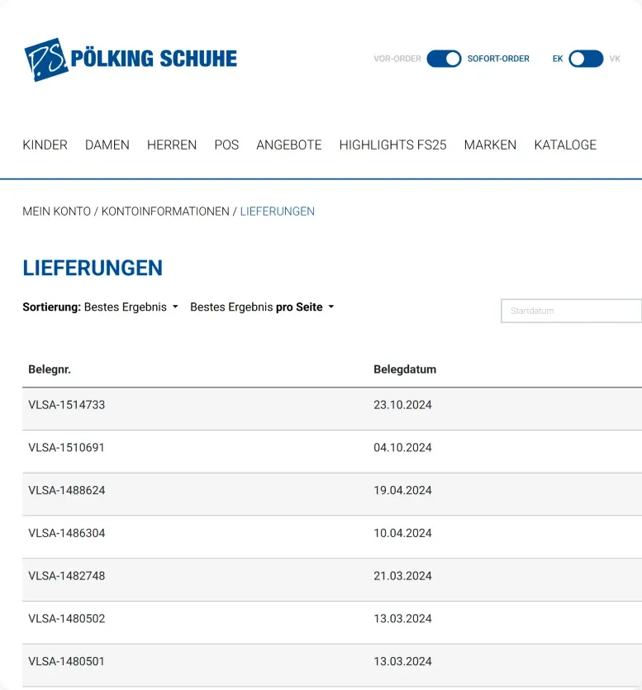Open the Damen menu

click(107, 145)
